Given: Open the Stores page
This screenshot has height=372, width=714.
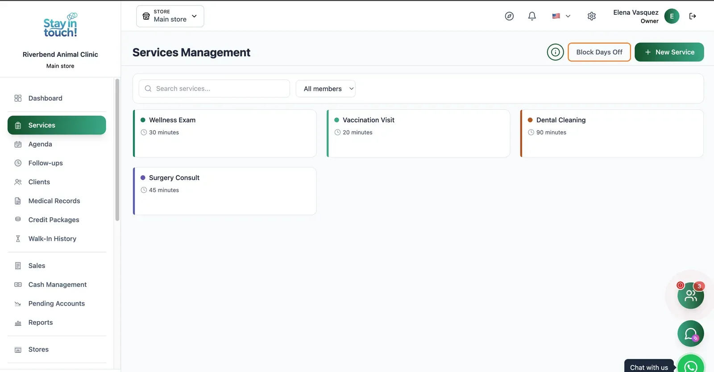Looking at the screenshot, I should (x=57, y=350).
